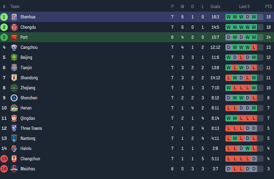This screenshot has height=179, width=274.
Task: Click the Port club crest
Action: (14, 37)
